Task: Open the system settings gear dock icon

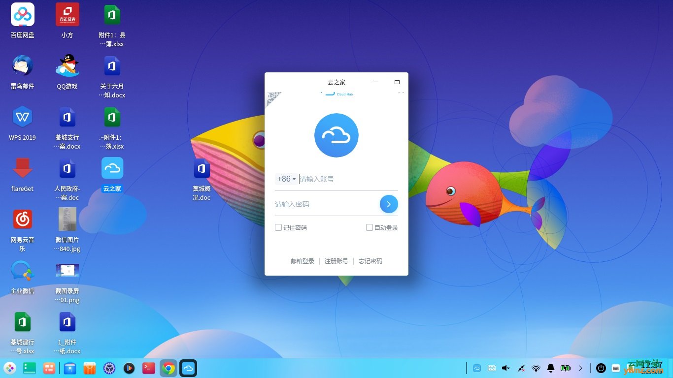Action: pyautogui.click(x=109, y=368)
